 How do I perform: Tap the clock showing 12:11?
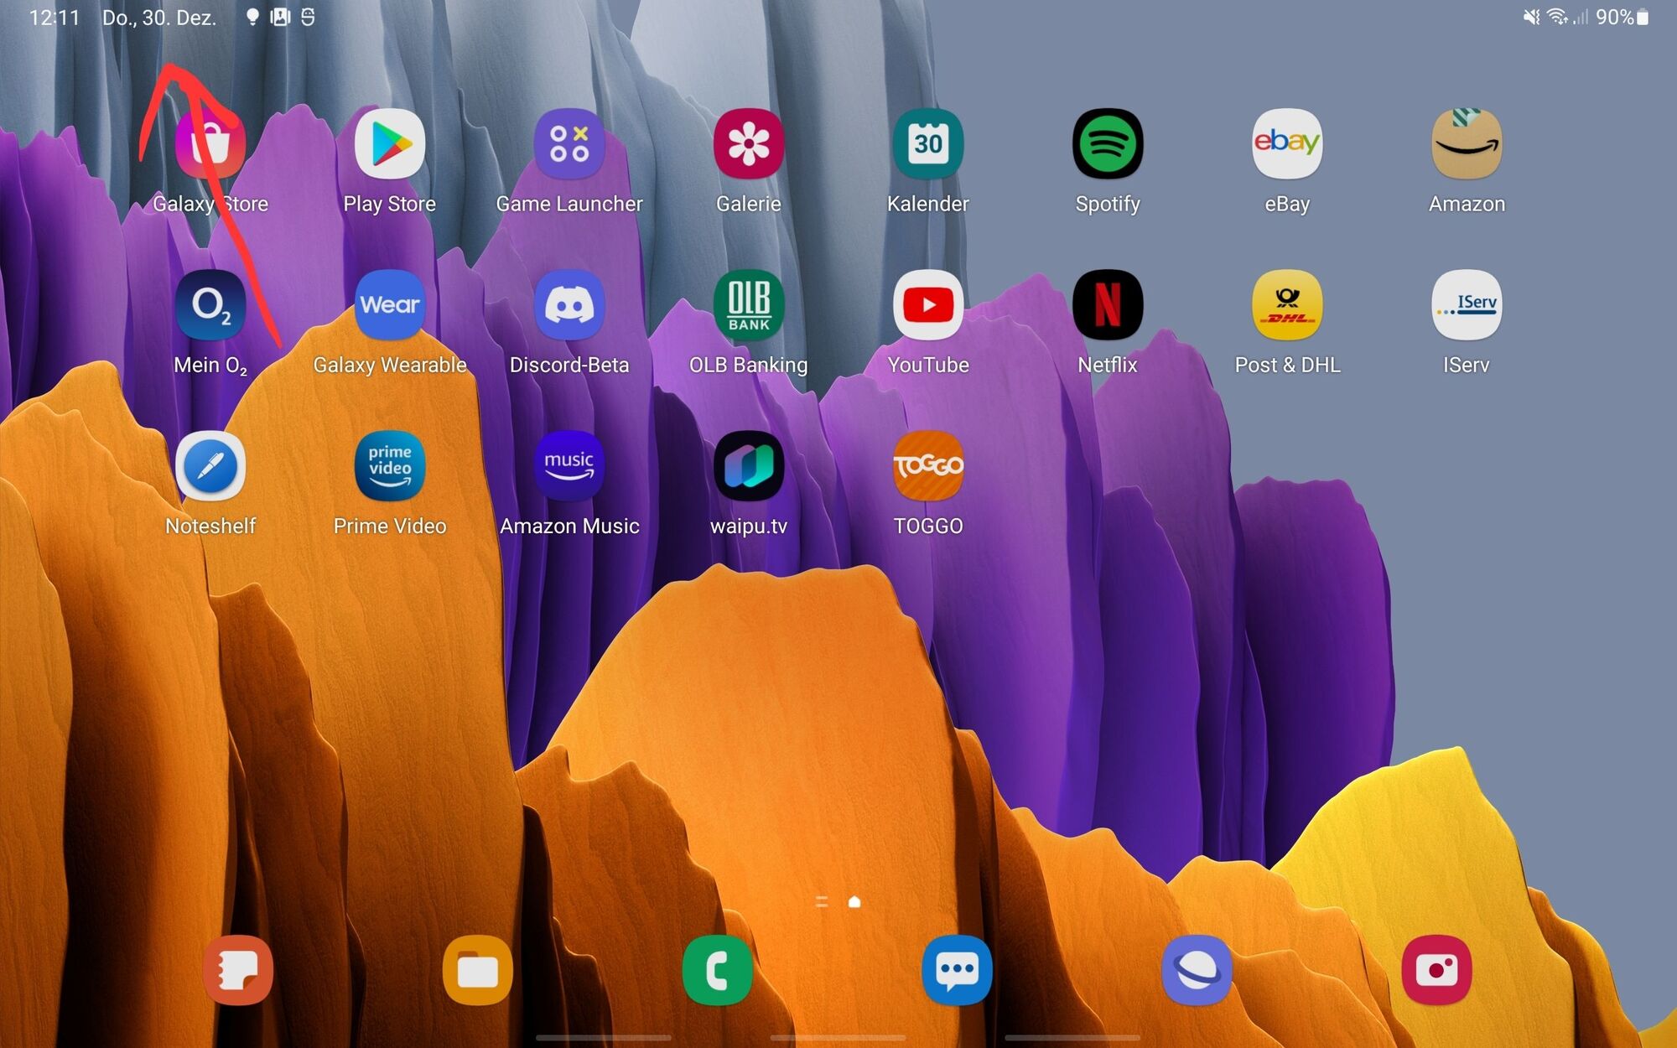pyautogui.click(x=55, y=18)
